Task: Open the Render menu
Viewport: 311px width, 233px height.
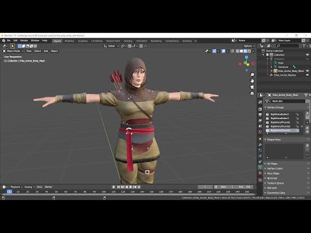Action: [24, 41]
